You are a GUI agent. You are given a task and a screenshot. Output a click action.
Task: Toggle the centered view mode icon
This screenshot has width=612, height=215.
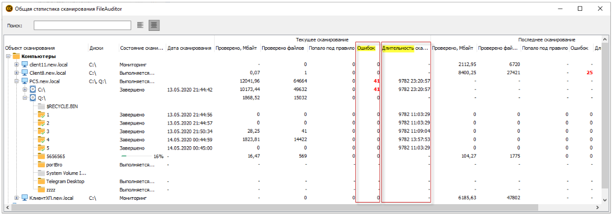pyautogui.click(x=154, y=25)
